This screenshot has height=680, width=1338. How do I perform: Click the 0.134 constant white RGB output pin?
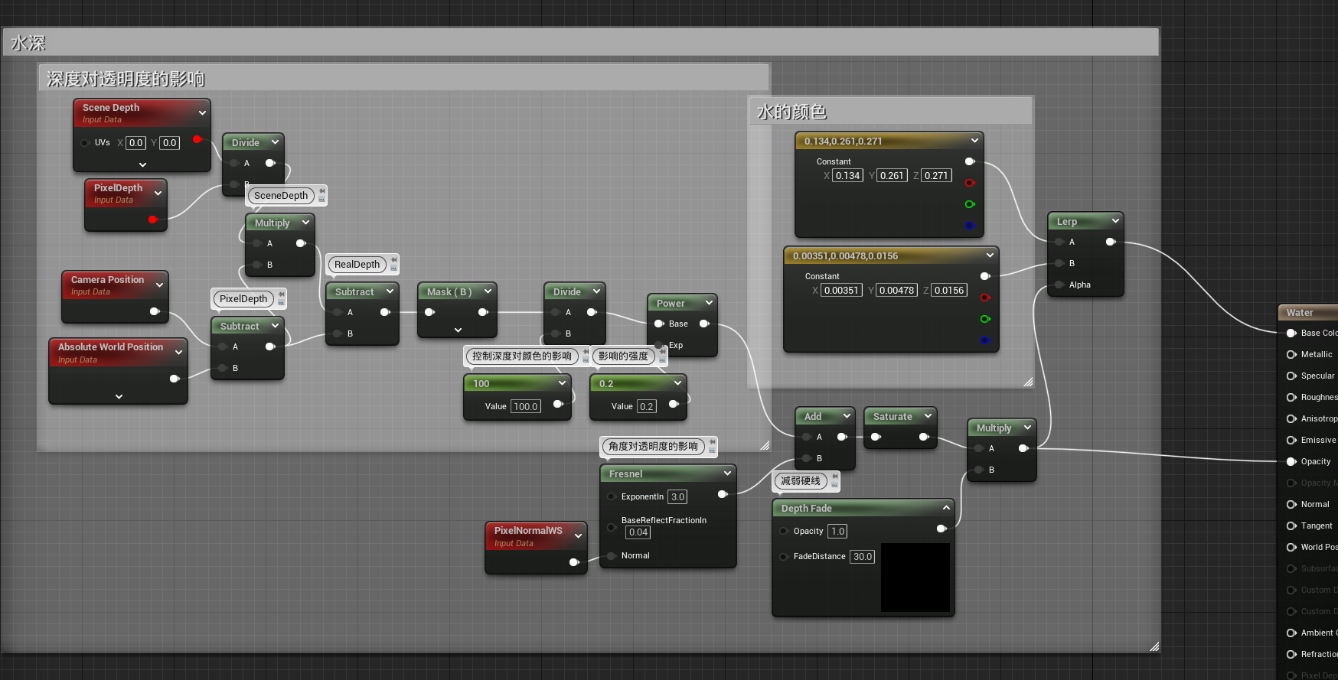pos(970,161)
